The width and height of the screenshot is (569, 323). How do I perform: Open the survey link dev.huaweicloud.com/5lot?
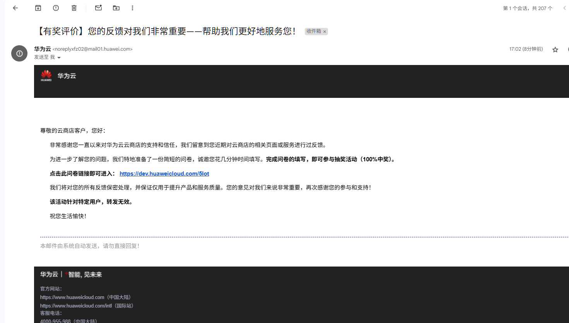tap(164, 174)
